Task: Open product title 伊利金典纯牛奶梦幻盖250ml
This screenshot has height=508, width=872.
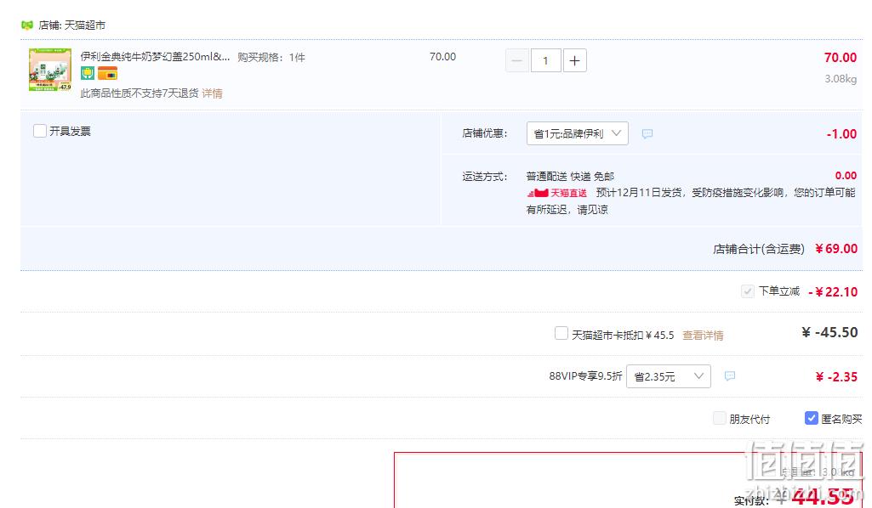Action: click(x=155, y=57)
